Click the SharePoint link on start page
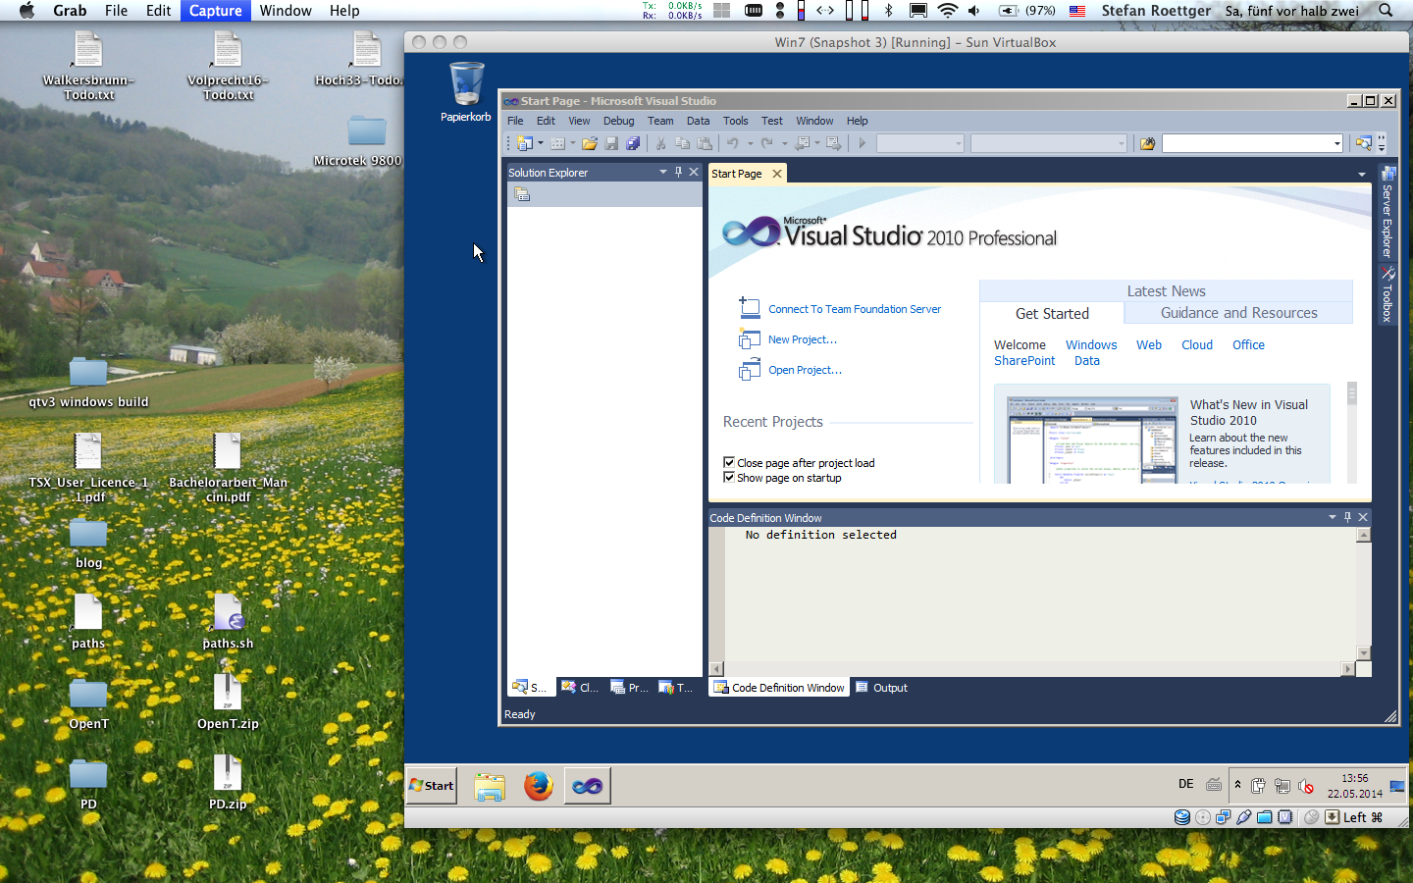 click(1024, 361)
